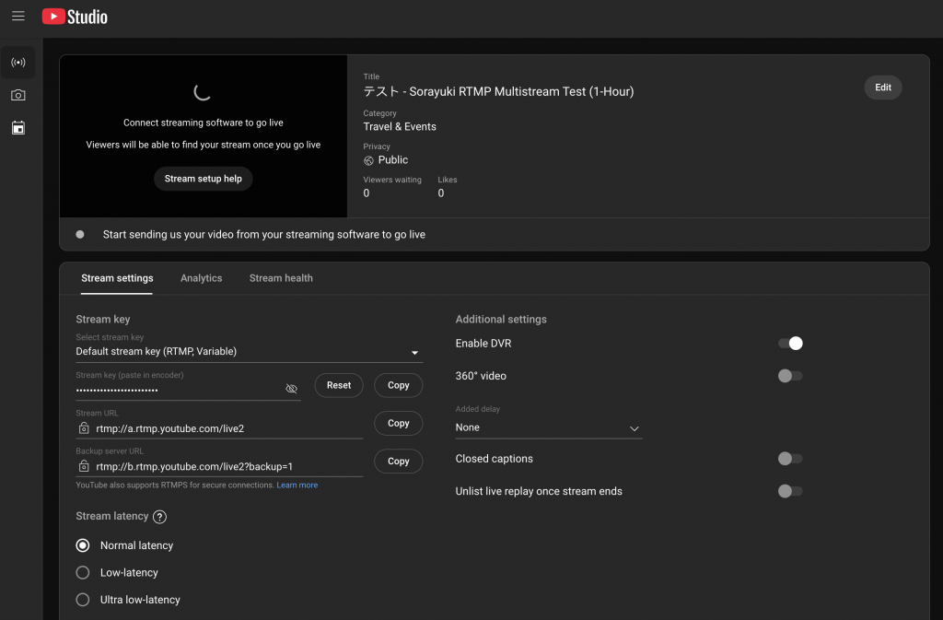Viewport: 943px width, 620px height.
Task: Select the Stream icon in the sidebar
Action: click(x=18, y=63)
